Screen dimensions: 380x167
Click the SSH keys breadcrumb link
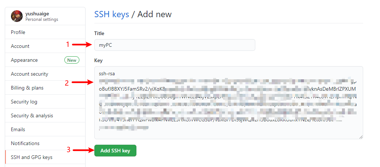(x=112, y=14)
